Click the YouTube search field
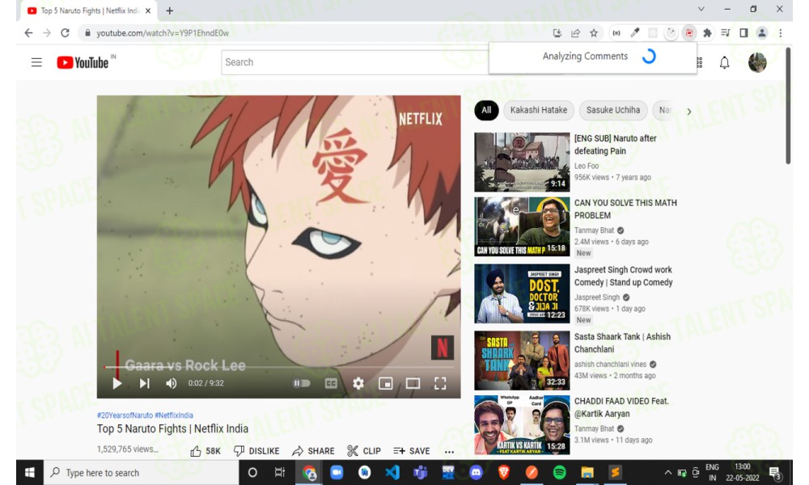 pyautogui.click(x=355, y=62)
